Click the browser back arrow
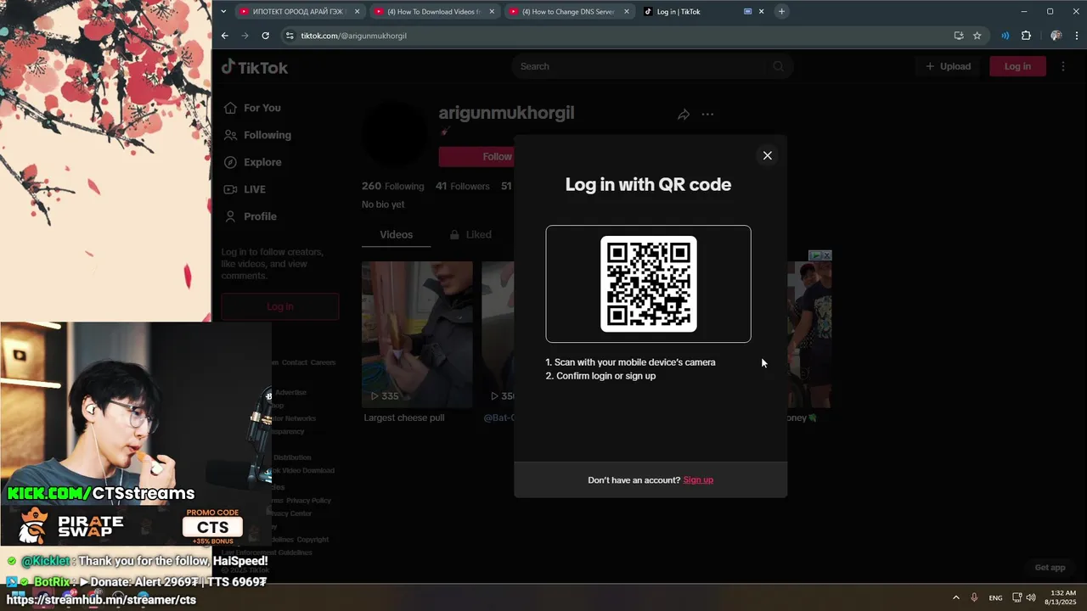This screenshot has height=611, width=1087. 224,36
